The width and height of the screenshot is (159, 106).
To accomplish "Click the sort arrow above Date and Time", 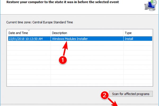I will 29,30.
